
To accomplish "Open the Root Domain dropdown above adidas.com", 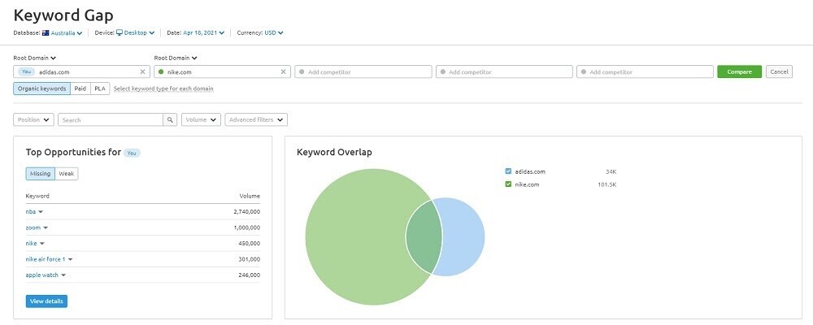I will click(x=35, y=58).
